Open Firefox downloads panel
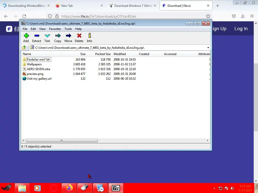 tap(243, 16)
